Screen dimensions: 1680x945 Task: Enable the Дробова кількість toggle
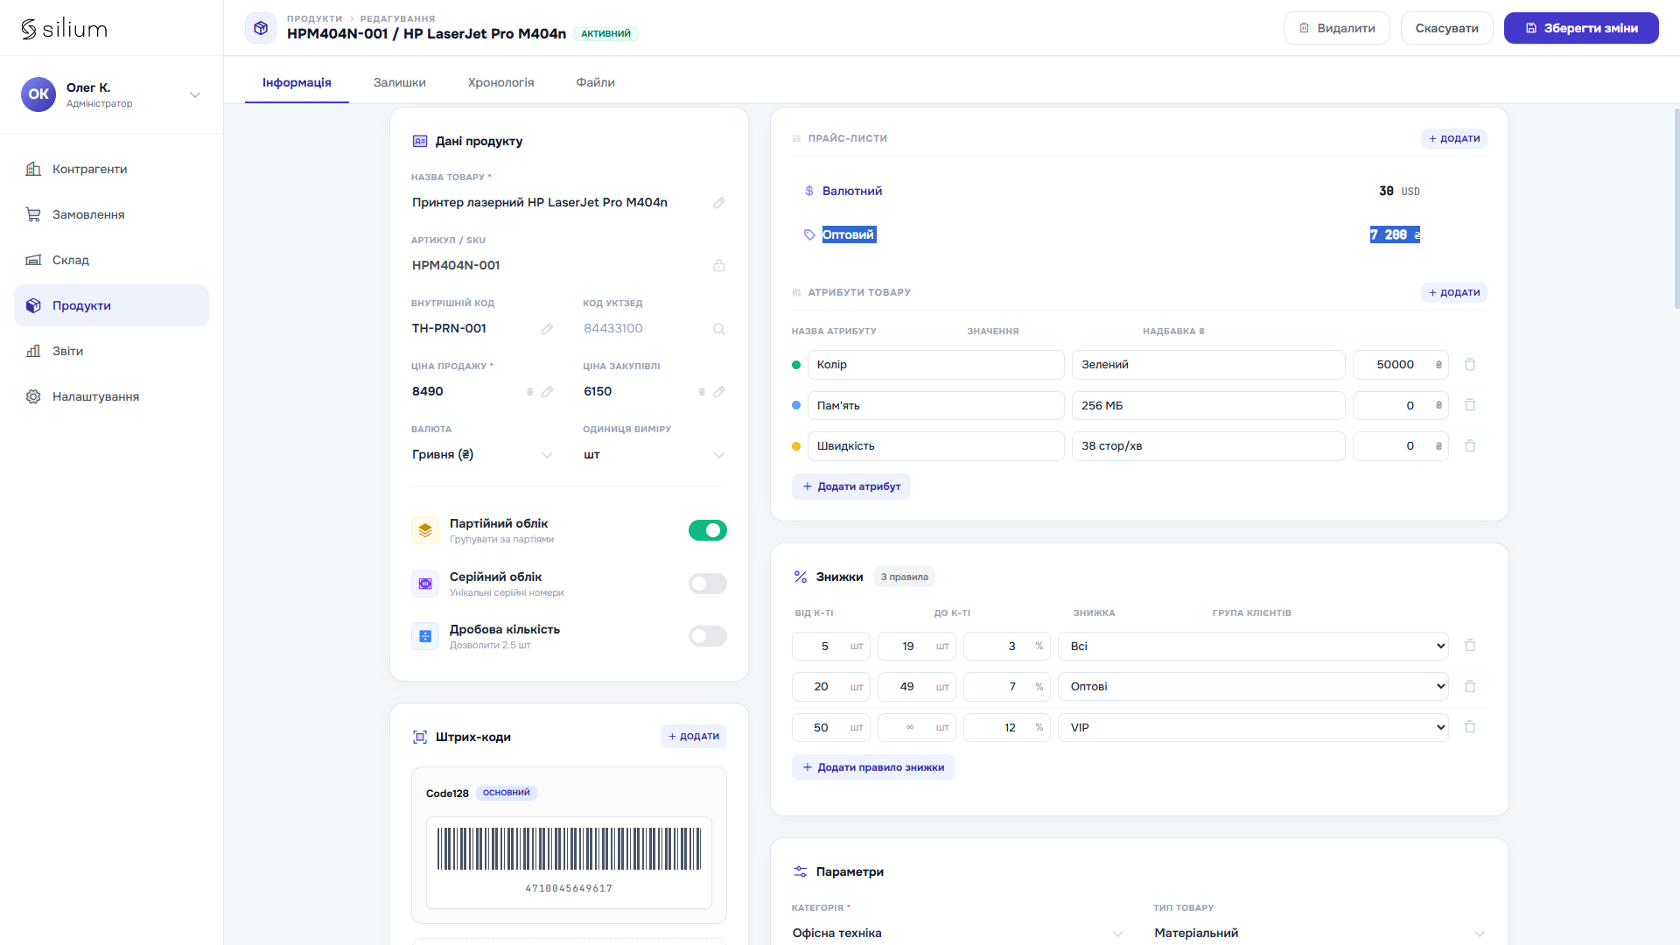[708, 636]
